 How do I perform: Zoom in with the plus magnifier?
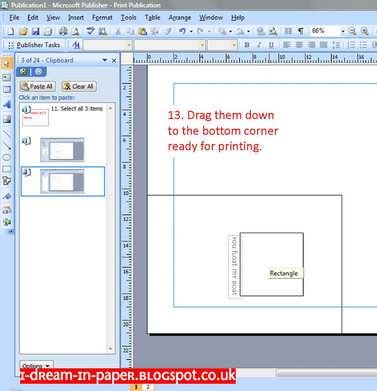(x=365, y=31)
